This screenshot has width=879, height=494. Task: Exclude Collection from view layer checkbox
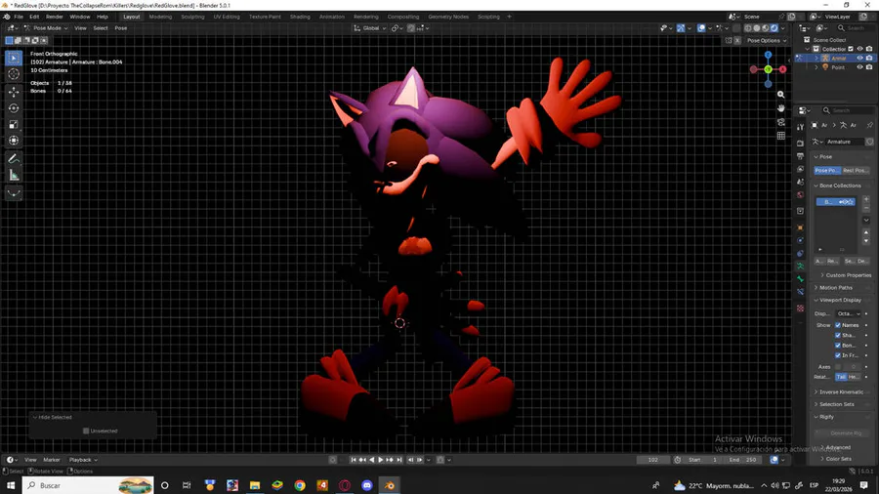tap(851, 49)
